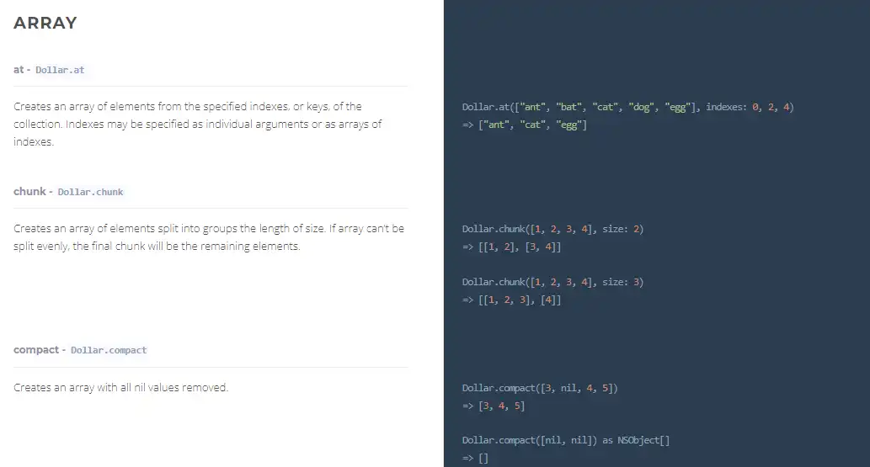The height and width of the screenshot is (467, 870).
Task: Click the ARRAY section heading
Action: [x=45, y=24]
